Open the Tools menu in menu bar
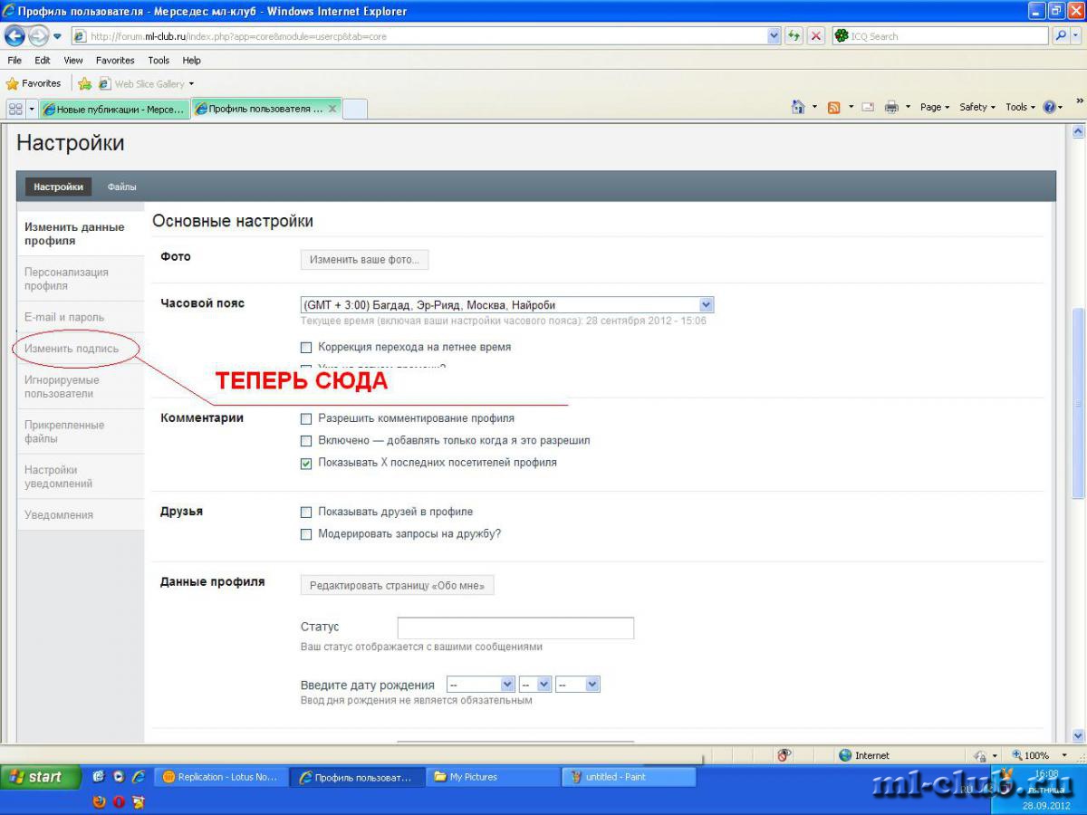Image resolution: width=1087 pixels, height=815 pixels. coord(159,61)
